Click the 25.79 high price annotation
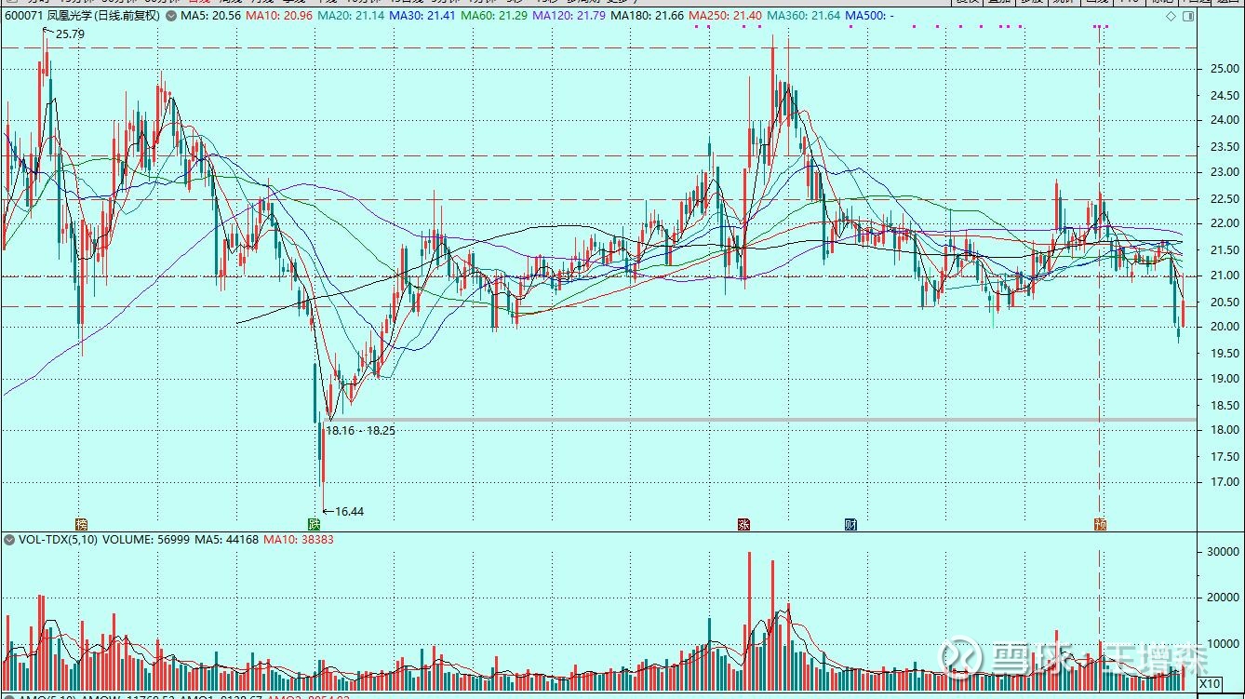Viewport: 1245px width, 699px height. [x=70, y=34]
